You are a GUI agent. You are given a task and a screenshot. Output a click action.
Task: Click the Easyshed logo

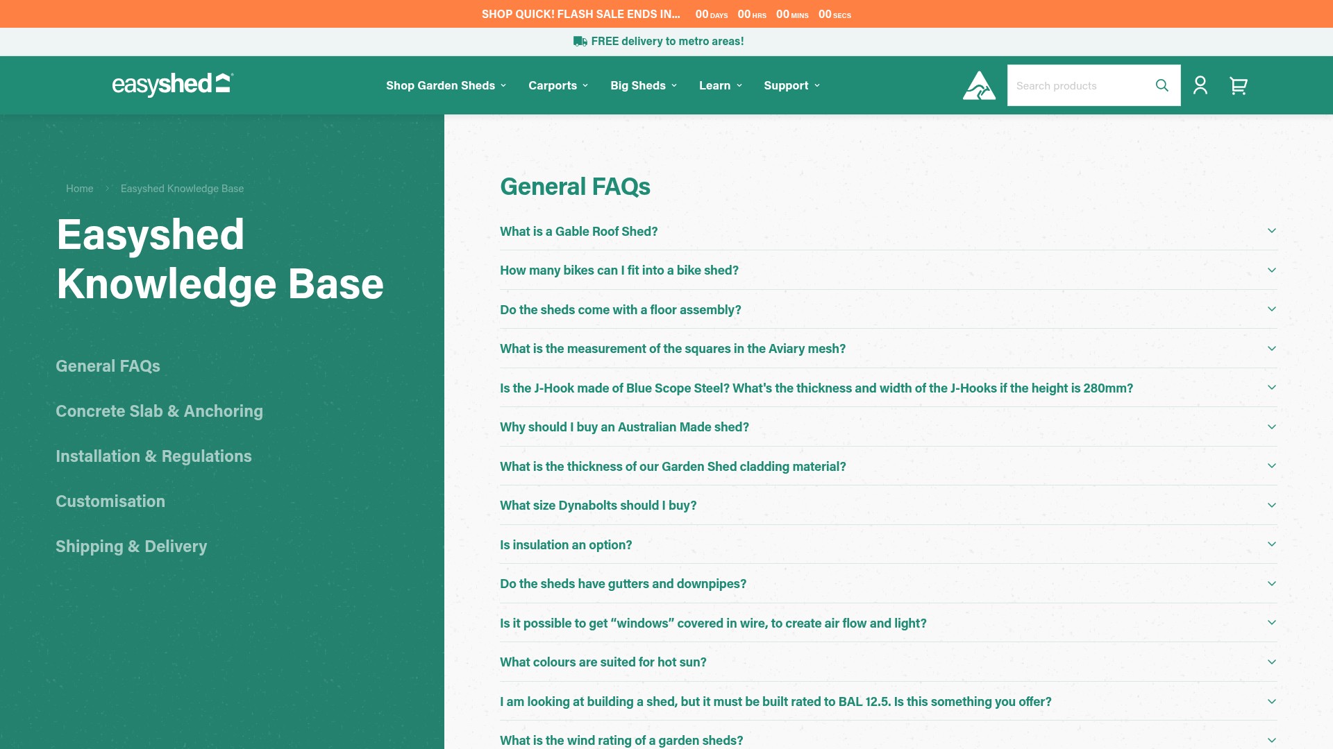pos(173,85)
